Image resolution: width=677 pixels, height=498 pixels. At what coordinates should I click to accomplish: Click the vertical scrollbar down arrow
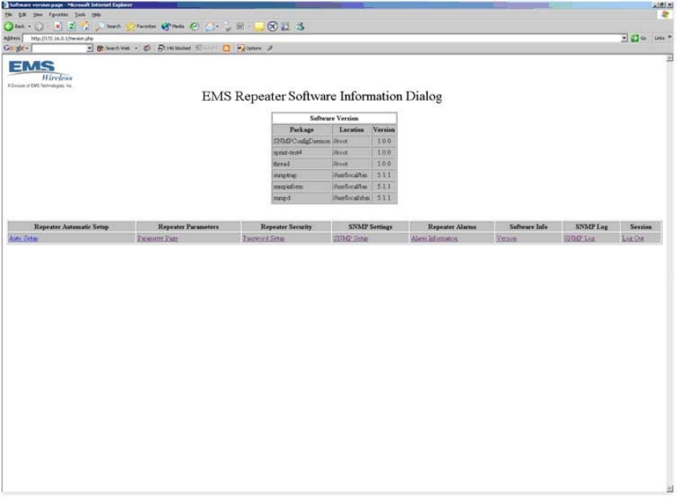pos(670,489)
